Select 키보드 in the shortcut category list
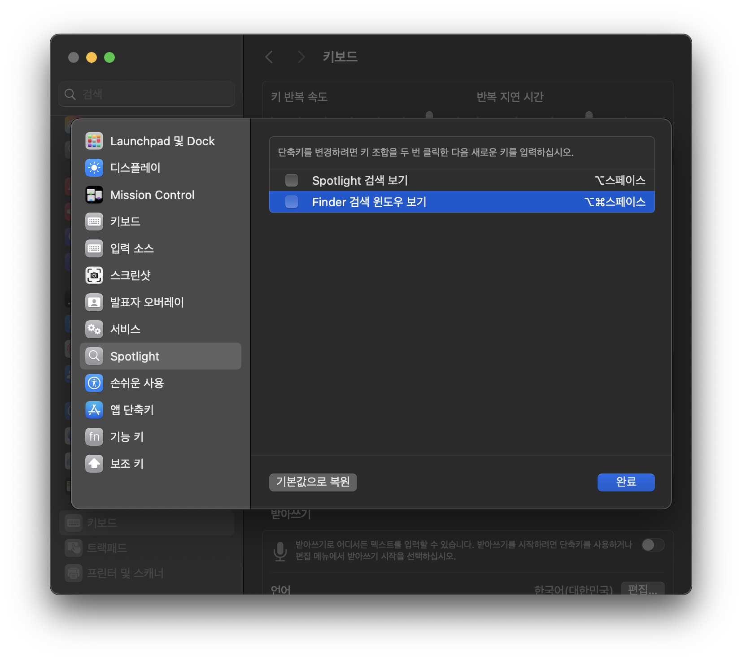 [161, 222]
